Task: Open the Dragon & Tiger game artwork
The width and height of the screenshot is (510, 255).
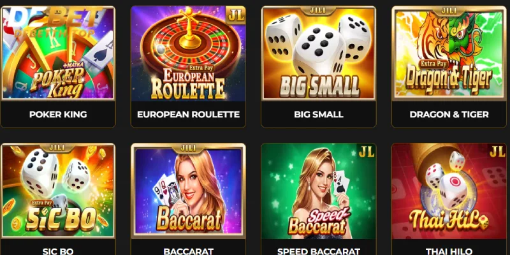Action: point(449,54)
